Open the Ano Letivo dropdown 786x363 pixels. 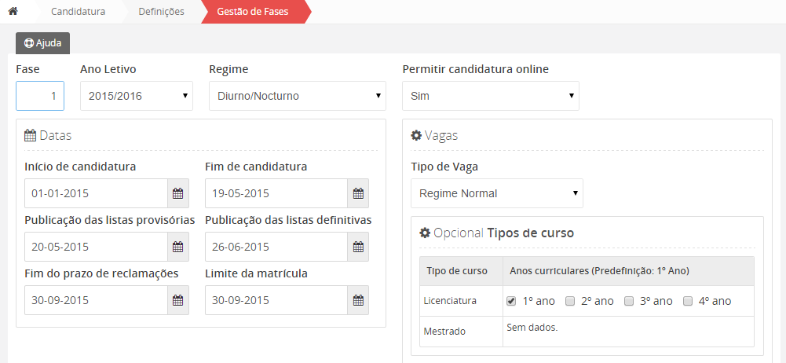tap(137, 96)
